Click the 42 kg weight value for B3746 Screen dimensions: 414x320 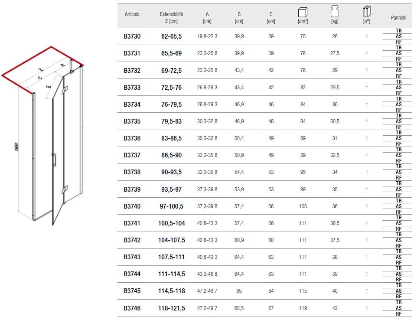point(335,308)
